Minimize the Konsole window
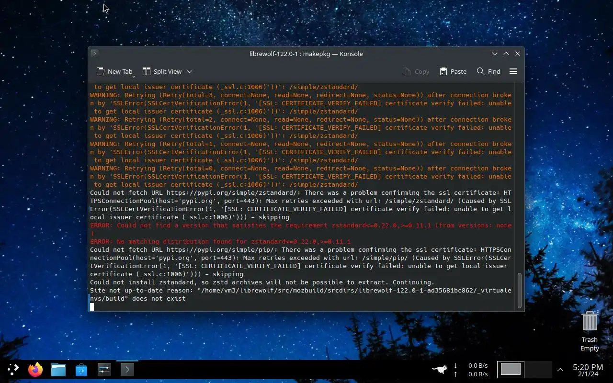Image resolution: width=613 pixels, height=383 pixels. (x=495, y=54)
